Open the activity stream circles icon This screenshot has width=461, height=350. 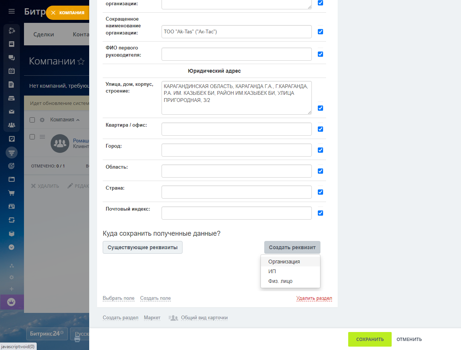tap(12, 31)
